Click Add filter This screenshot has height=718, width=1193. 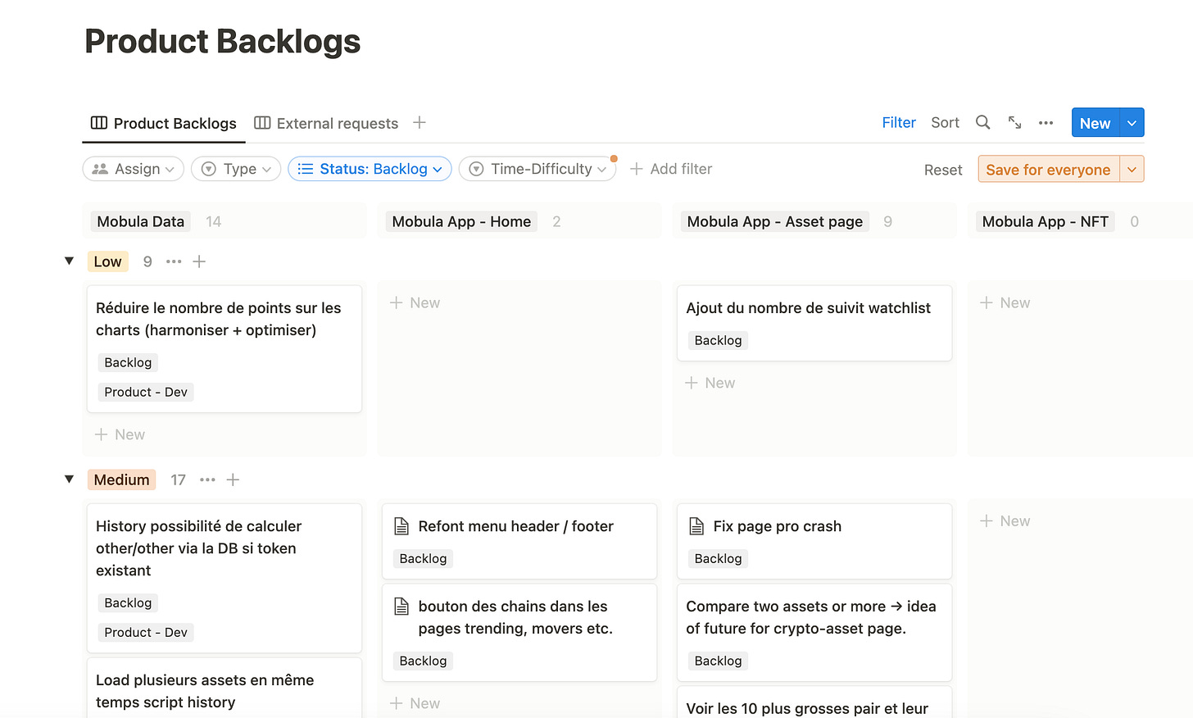(671, 169)
